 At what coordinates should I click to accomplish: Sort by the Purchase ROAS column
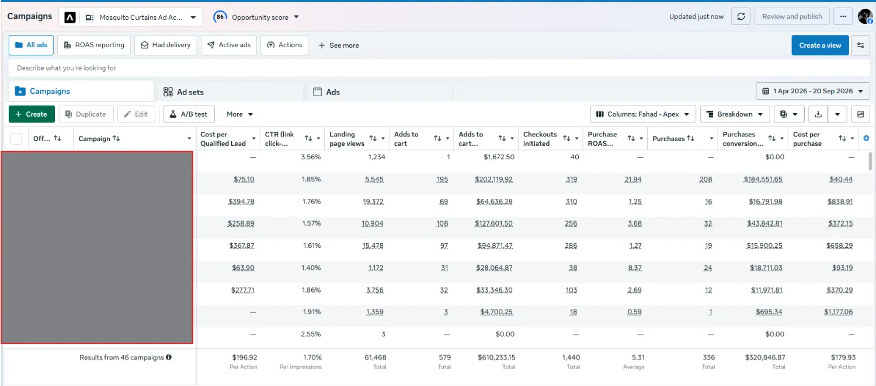(x=631, y=139)
